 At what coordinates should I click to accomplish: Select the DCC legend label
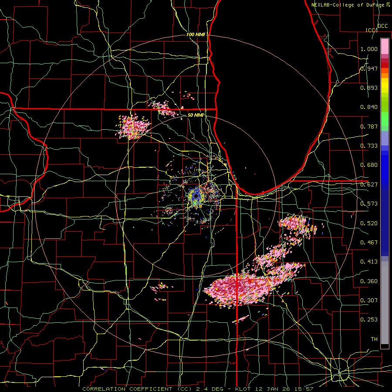[x=382, y=26]
